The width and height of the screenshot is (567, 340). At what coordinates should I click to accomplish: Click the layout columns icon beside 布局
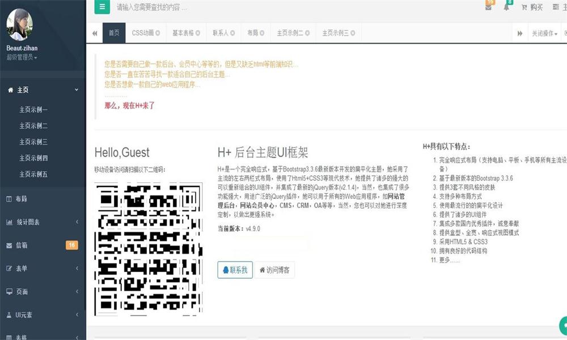coord(9,199)
